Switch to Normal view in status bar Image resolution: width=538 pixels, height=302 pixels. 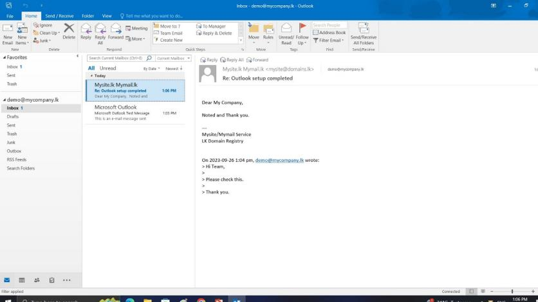(x=472, y=291)
